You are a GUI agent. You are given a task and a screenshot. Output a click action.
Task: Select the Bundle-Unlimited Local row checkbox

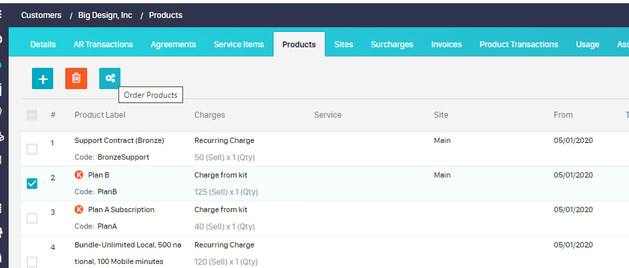pyautogui.click(x=32, y=261)
